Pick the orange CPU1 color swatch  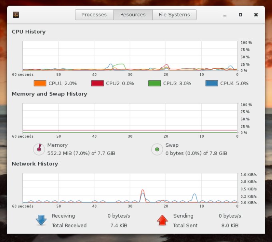[40, 84]
